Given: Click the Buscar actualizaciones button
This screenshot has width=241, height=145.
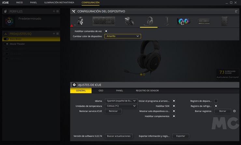Looking at the screenshot, I should point(119,136).
